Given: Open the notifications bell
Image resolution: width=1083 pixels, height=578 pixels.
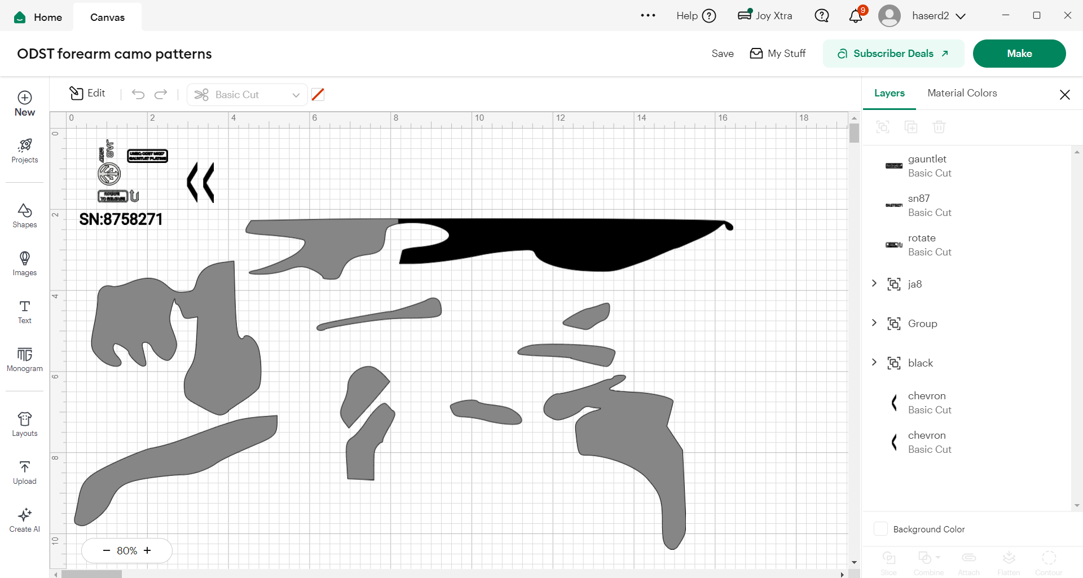Looking at the screenshot, I should (856, 15).
